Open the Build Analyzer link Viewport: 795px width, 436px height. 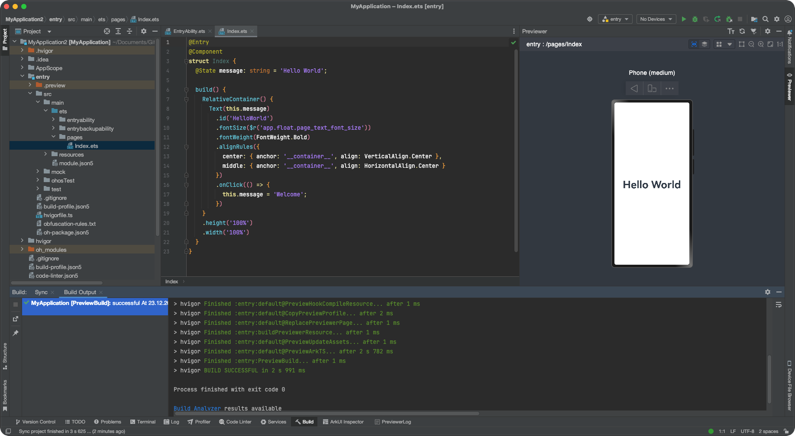[197, 408]
